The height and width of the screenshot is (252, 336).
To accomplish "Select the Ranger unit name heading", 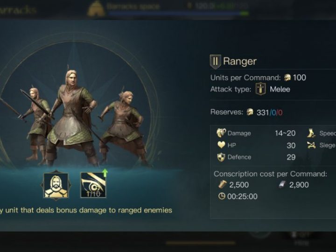I will pyautogui.click(x=239, y=61).
